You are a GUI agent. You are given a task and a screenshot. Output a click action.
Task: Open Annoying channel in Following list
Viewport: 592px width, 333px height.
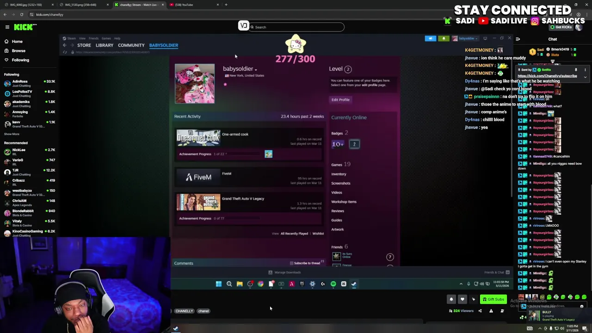click(x=30, y=114)
